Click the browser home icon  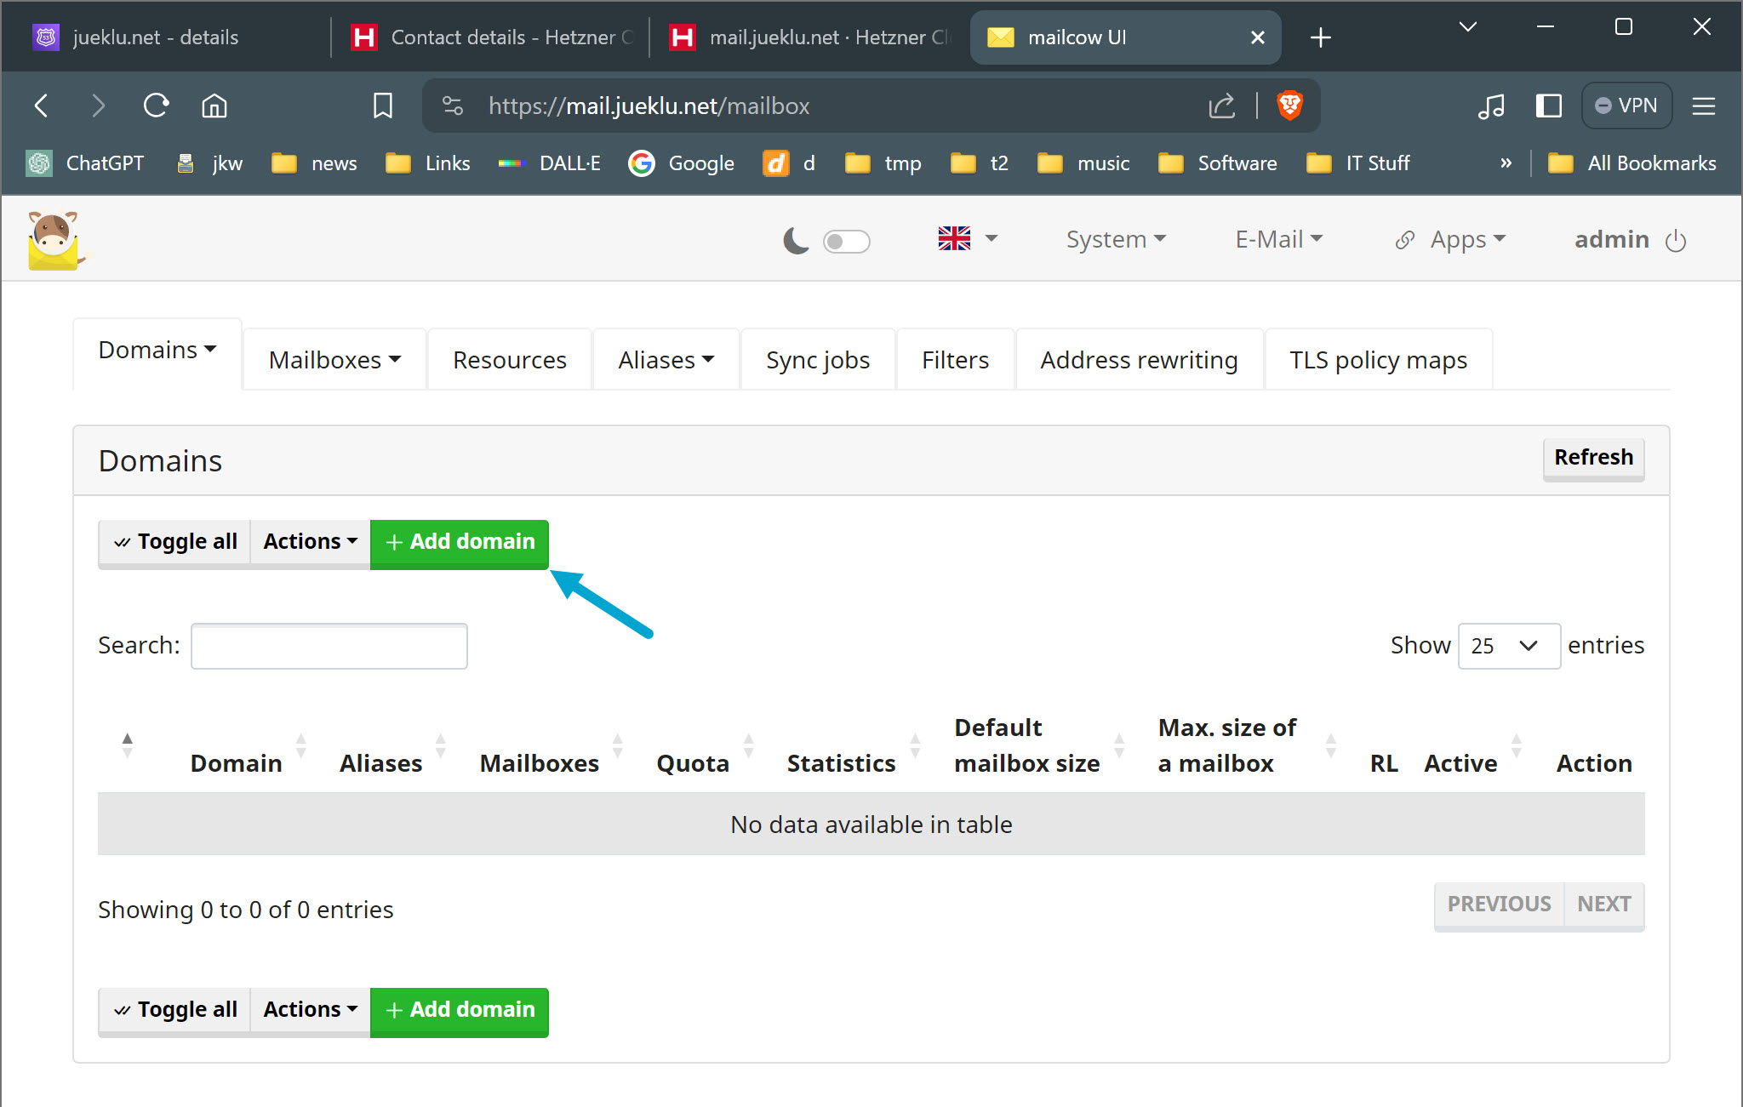tap(214, 106)
